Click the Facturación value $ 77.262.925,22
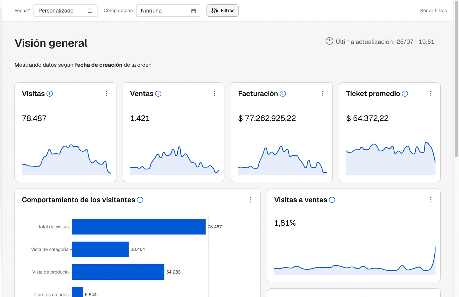The width and height of the screenshot is (459, 297). coord(267,118)
